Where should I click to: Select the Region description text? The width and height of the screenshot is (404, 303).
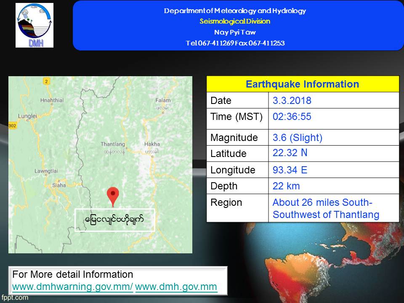(326, 208)
